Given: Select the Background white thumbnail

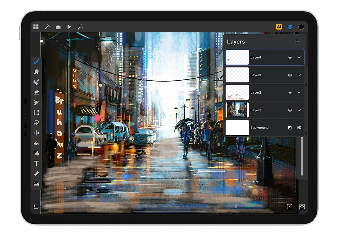Looking at the screenshot, I should (237, 128).
